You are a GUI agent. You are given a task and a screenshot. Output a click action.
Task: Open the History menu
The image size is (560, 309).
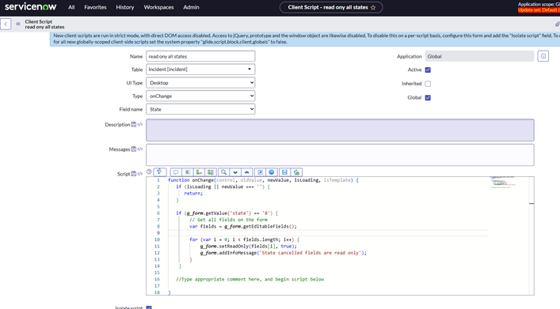(125, 7)
